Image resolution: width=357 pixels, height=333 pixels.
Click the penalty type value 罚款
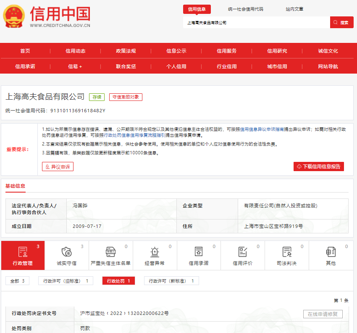coord(85,328)
